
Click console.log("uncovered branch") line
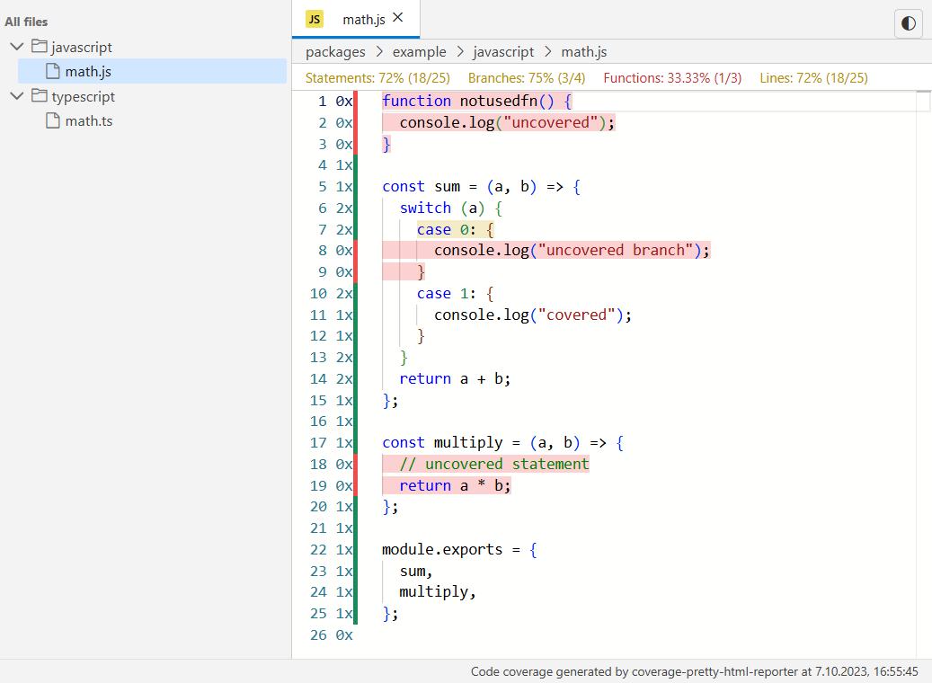(x=572, y=250)
